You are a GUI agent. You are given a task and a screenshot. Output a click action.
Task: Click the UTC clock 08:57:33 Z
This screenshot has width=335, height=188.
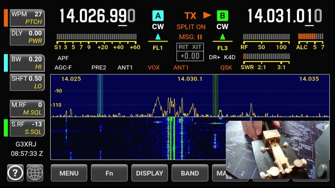point(27,154)
